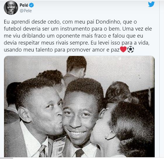Screen dimensions: 164x159
Task: Click the word "futebol" in the tweet
Action: coord(13,29)
